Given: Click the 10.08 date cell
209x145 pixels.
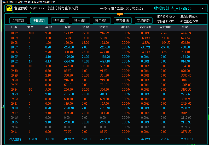Looking at the screenshot, I should pyautogui.click(x=14, y=43).
